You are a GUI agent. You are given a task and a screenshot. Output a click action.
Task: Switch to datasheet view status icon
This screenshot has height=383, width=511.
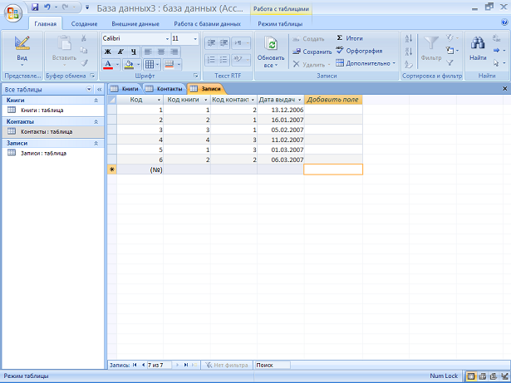pos(470,376)
